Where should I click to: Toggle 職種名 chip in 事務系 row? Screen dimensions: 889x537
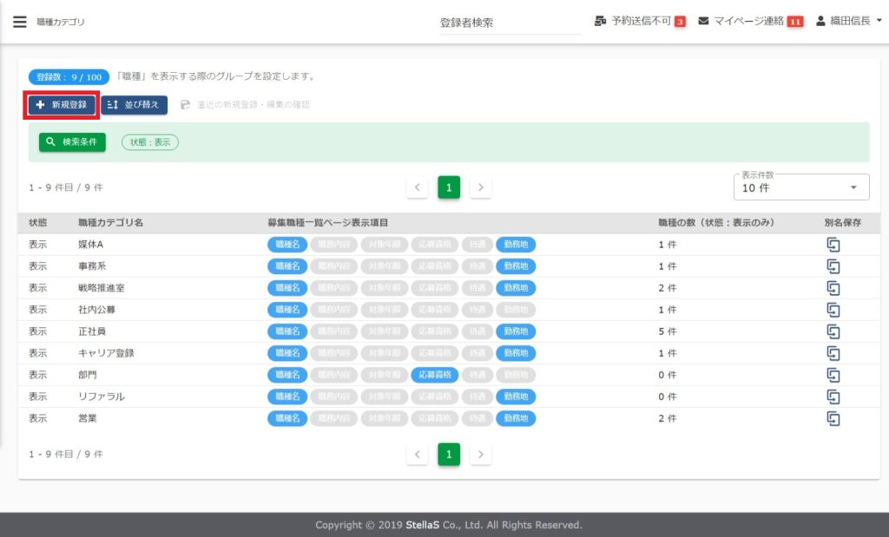point(287,266)
